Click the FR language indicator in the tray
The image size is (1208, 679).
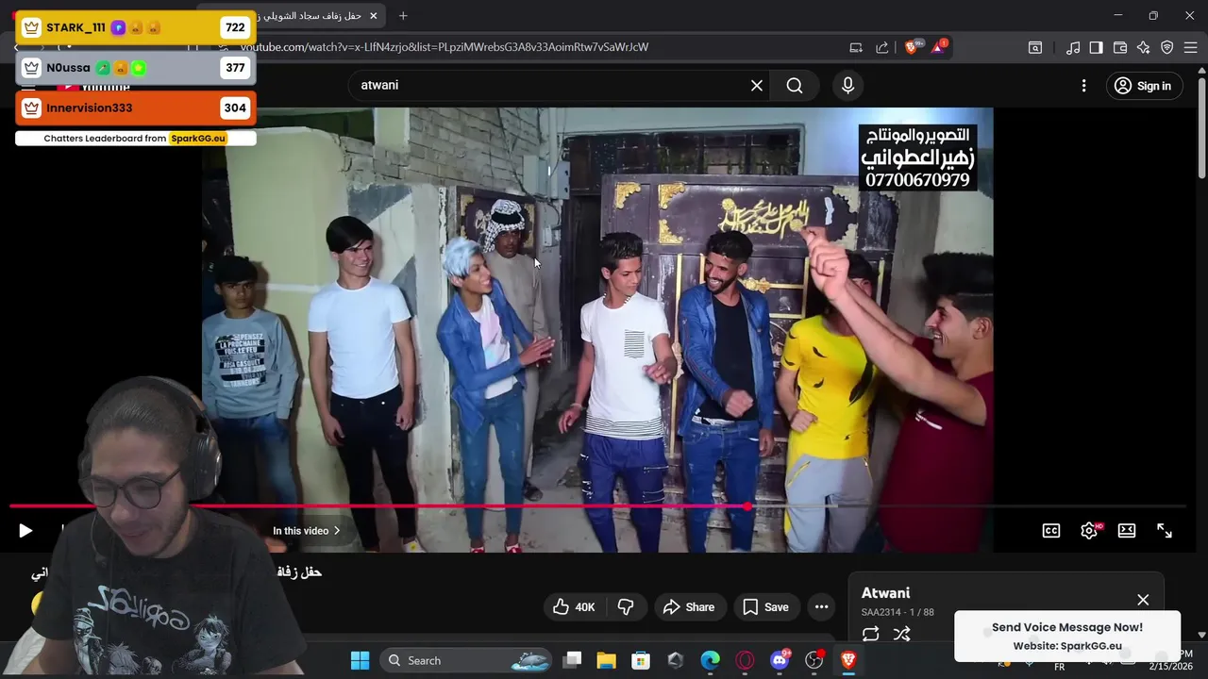pyautogui.click(x=1059, y=667)
